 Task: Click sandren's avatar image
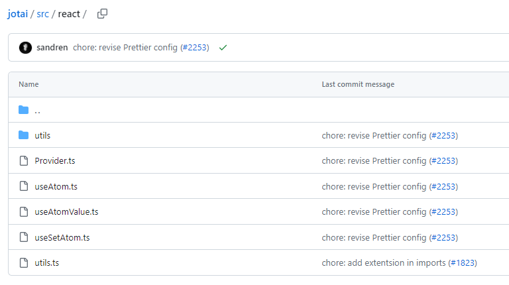pyautogui.click(x=25, y=48)
